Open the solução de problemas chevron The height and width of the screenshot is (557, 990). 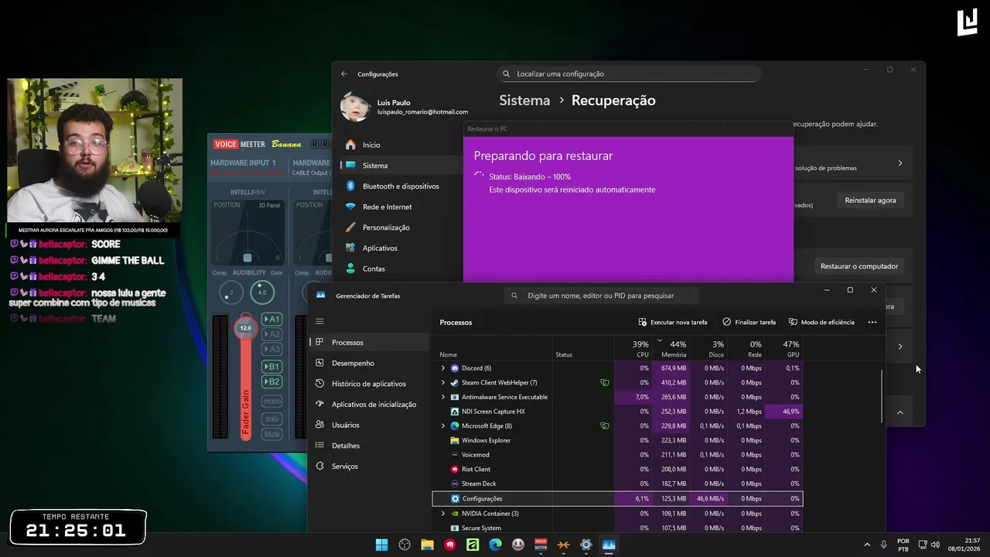pyautogui.click(x=900, y=163)
